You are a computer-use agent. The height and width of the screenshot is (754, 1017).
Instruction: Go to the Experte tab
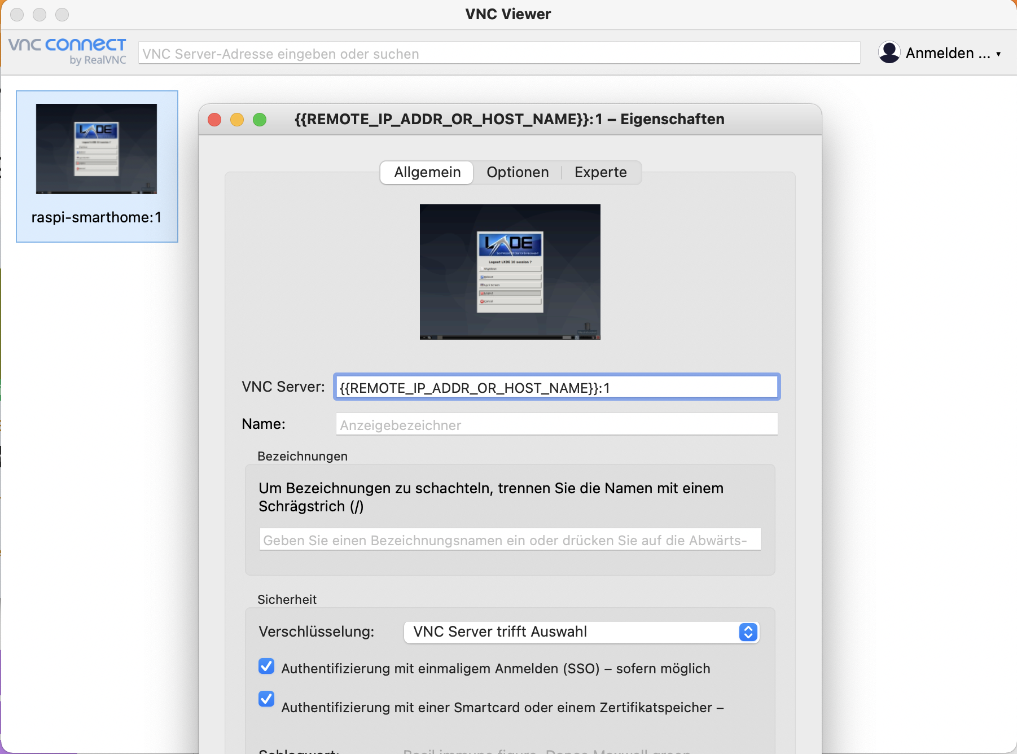pyautogui.click(x=600, y=172)
